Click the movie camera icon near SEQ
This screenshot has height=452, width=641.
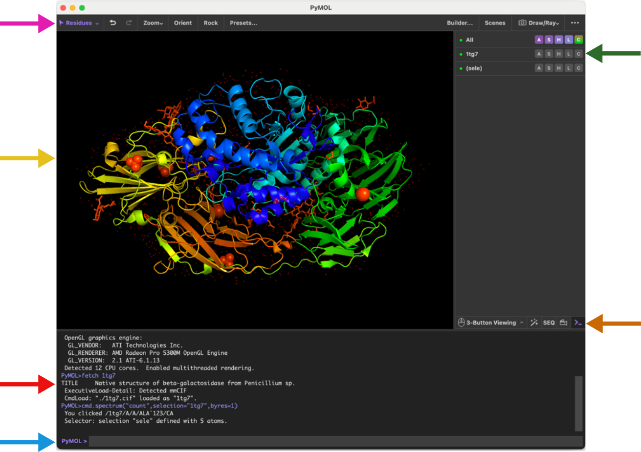(x=563, y=323)
